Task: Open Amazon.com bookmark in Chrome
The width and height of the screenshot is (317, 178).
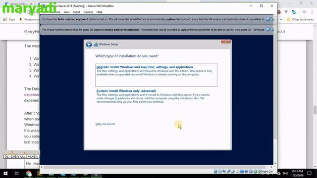Action: [29, 19]
